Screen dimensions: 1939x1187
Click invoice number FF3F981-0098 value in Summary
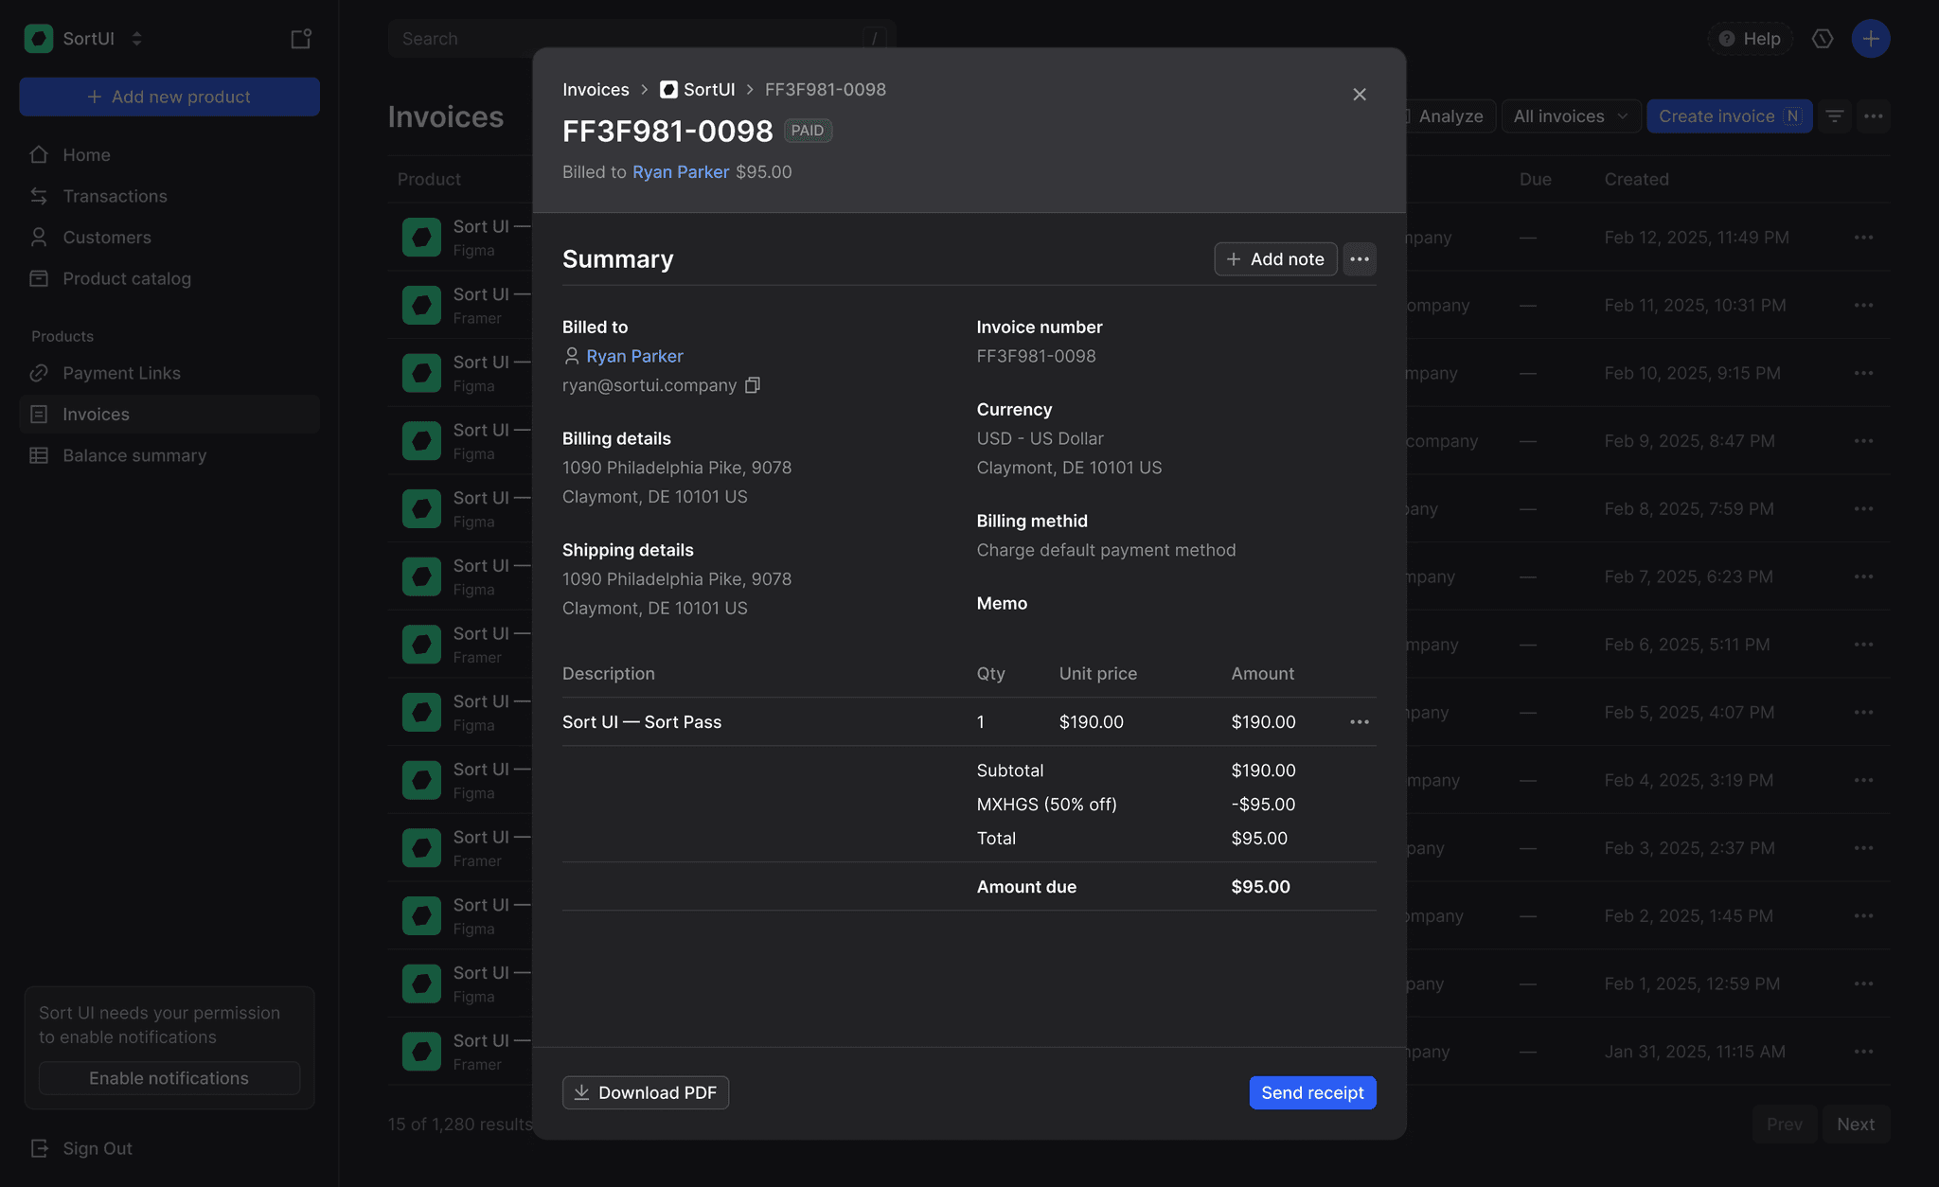click(x=1037, y=356)
